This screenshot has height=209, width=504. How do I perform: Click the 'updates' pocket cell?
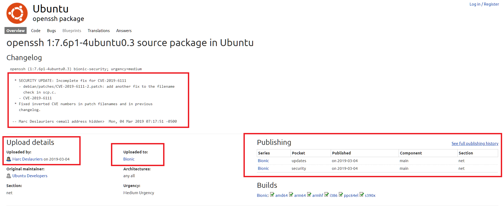point(299,161)
